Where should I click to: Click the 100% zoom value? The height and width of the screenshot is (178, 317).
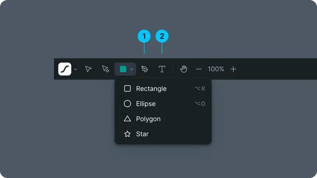tap(216, 69)
